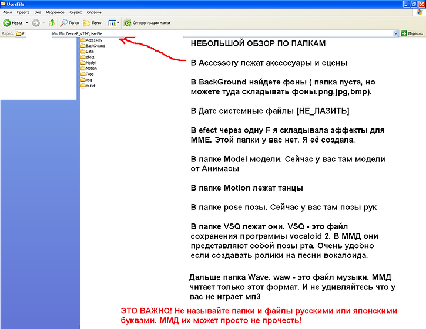The width and height of the screenshot is (426, 329).
Task: Select the Motion folder
Action: 89,69
